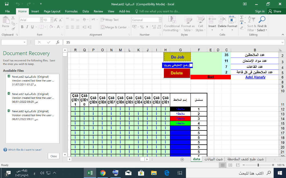Switch to Page Break Preview icon
The image size is (286, 178).
[238, 165]
